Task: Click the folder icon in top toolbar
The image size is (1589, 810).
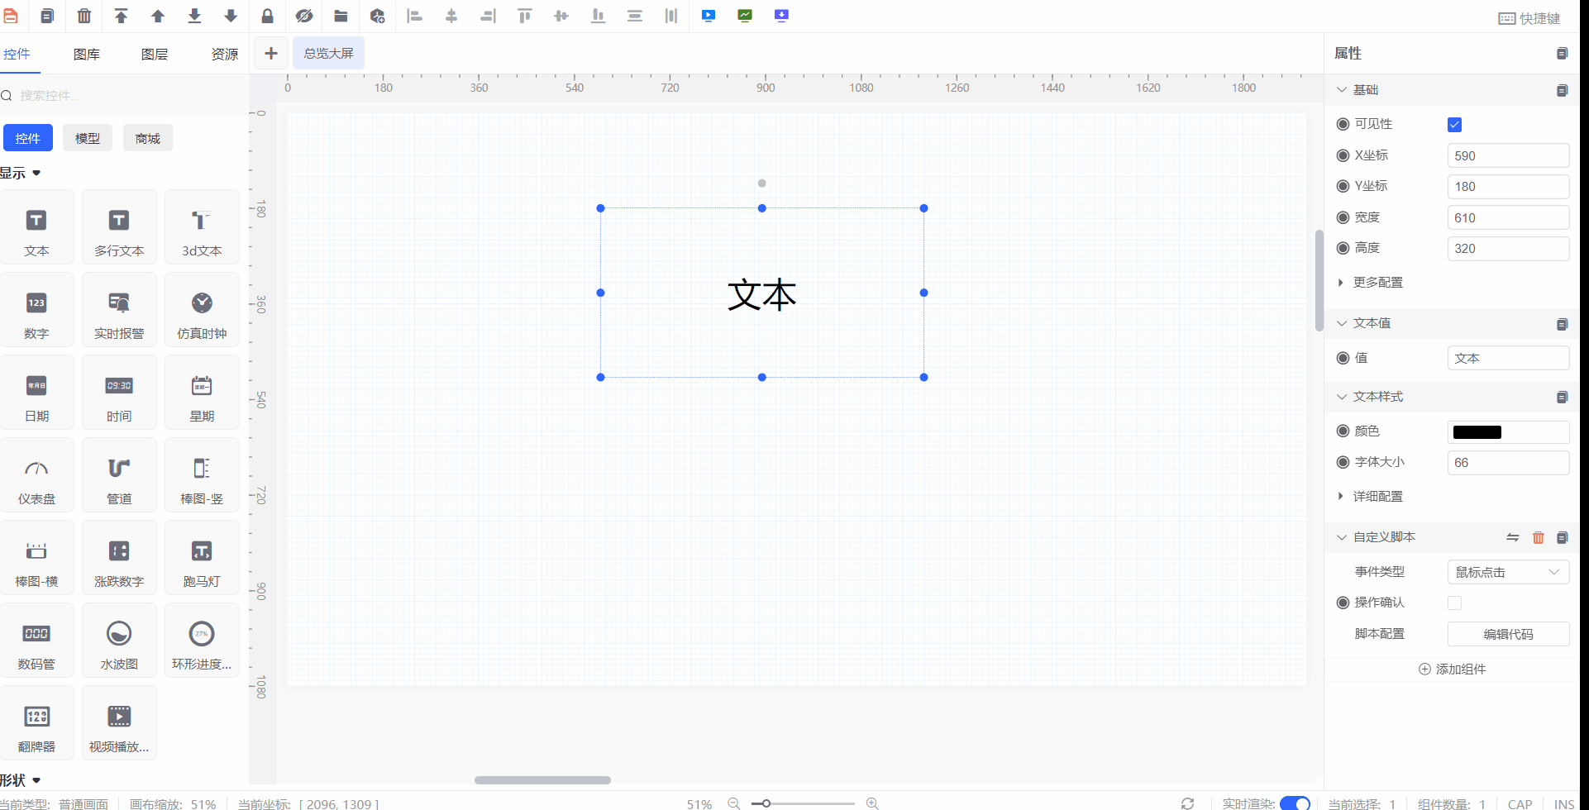Action: tap(341, 16)
